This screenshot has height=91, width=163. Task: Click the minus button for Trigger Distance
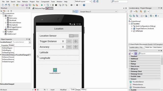point(69,41)
